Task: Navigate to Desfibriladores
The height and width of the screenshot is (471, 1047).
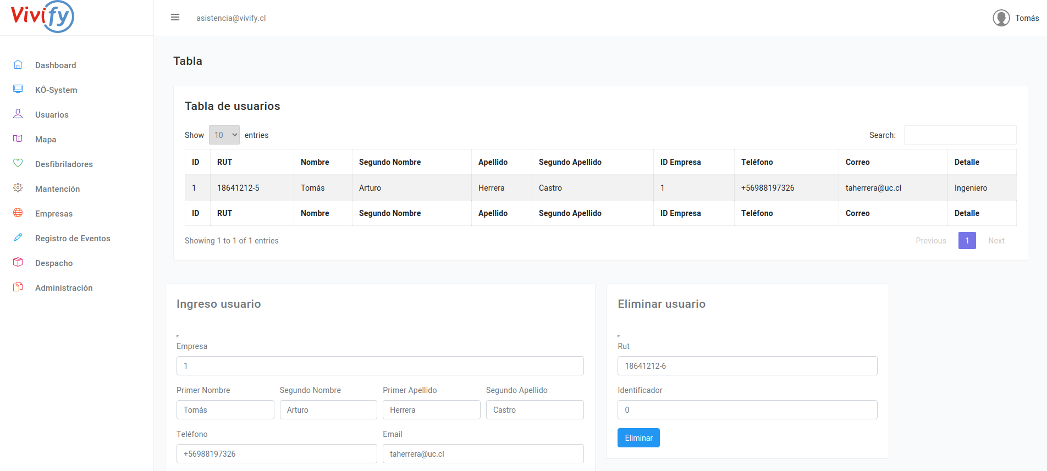Action: pos(64,164)
